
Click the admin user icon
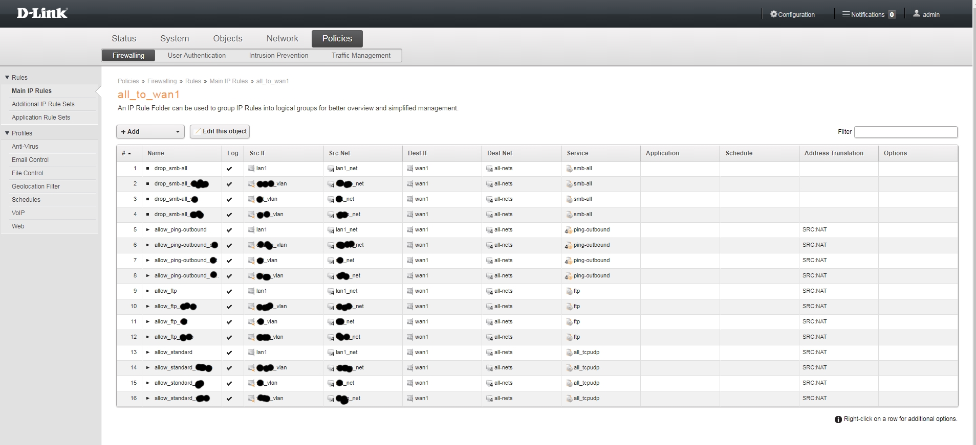[x=917, y=14]
